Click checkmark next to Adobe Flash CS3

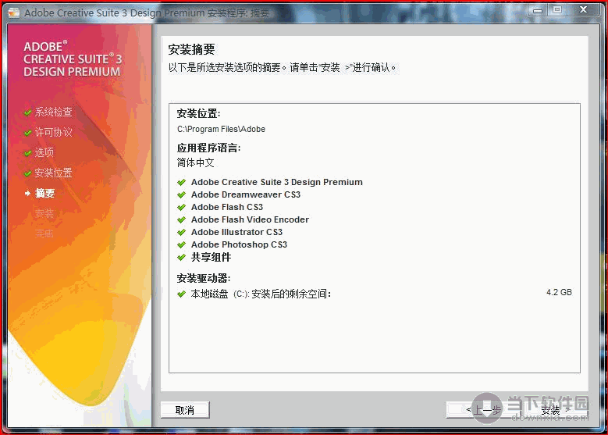coord(182,207)
